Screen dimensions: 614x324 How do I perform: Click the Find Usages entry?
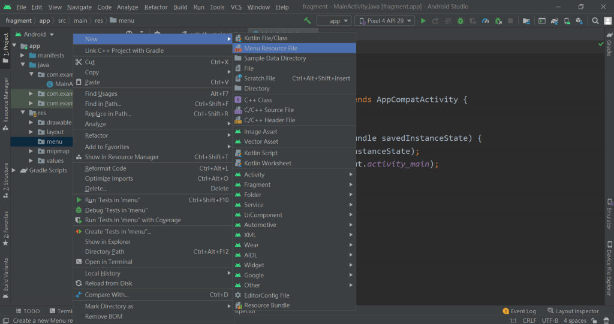[x=153, y=93]
